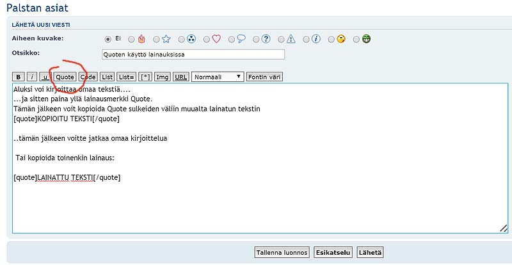Select the 'Ei' no-icon radio button

point(108,39)
